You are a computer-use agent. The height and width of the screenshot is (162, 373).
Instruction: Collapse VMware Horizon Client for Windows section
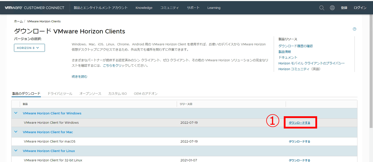16,113
